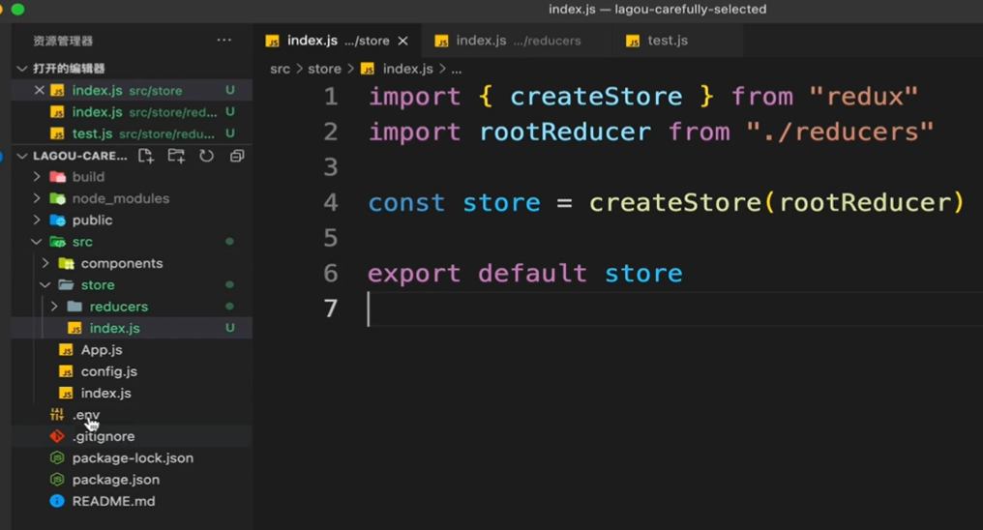This screenshot has width=983, height=530.
Task: Expand the build folder
Action: click(x=37, y=177)
